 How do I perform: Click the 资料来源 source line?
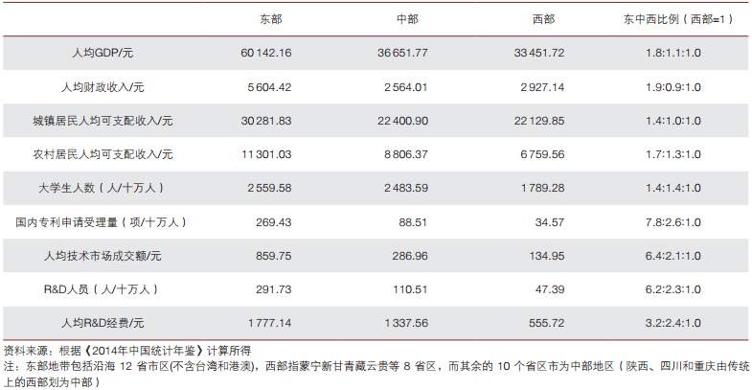pos(127,351)
